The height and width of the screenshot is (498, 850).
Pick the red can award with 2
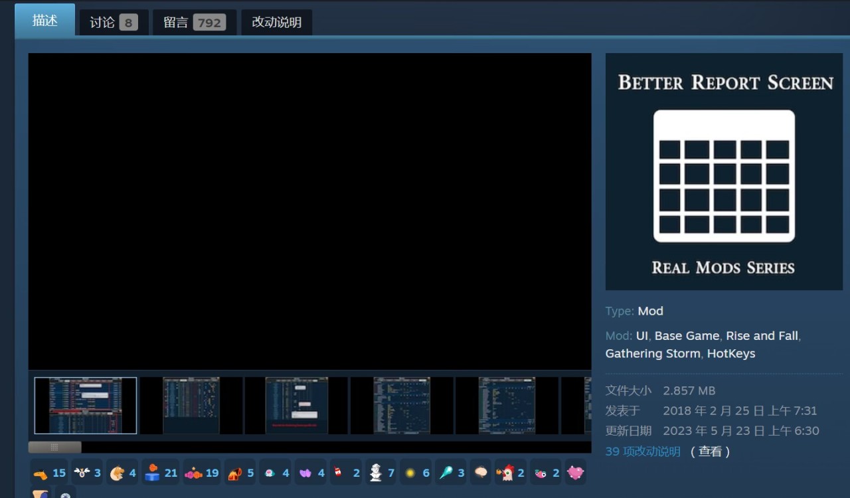(346, 473)
